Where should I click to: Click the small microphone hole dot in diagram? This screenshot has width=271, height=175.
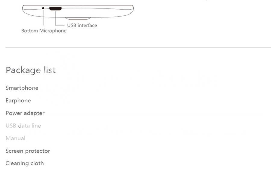point(43,8)
